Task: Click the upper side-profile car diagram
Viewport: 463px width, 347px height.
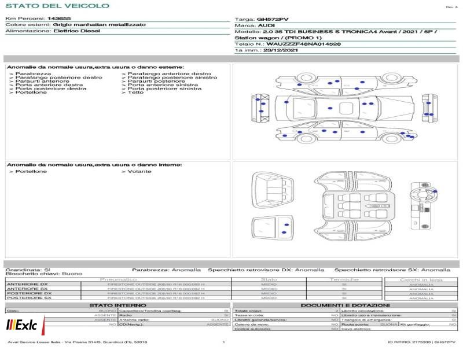Action: [346, 83]
